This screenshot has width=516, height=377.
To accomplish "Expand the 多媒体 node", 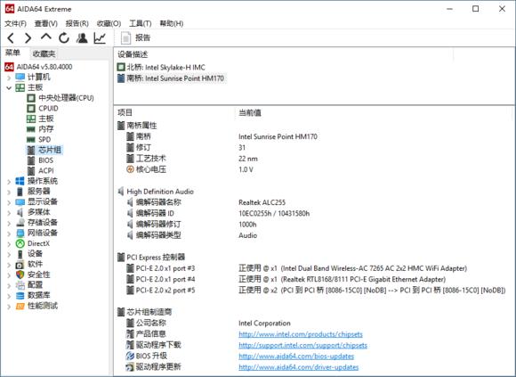I will click(x=9, y=212).
